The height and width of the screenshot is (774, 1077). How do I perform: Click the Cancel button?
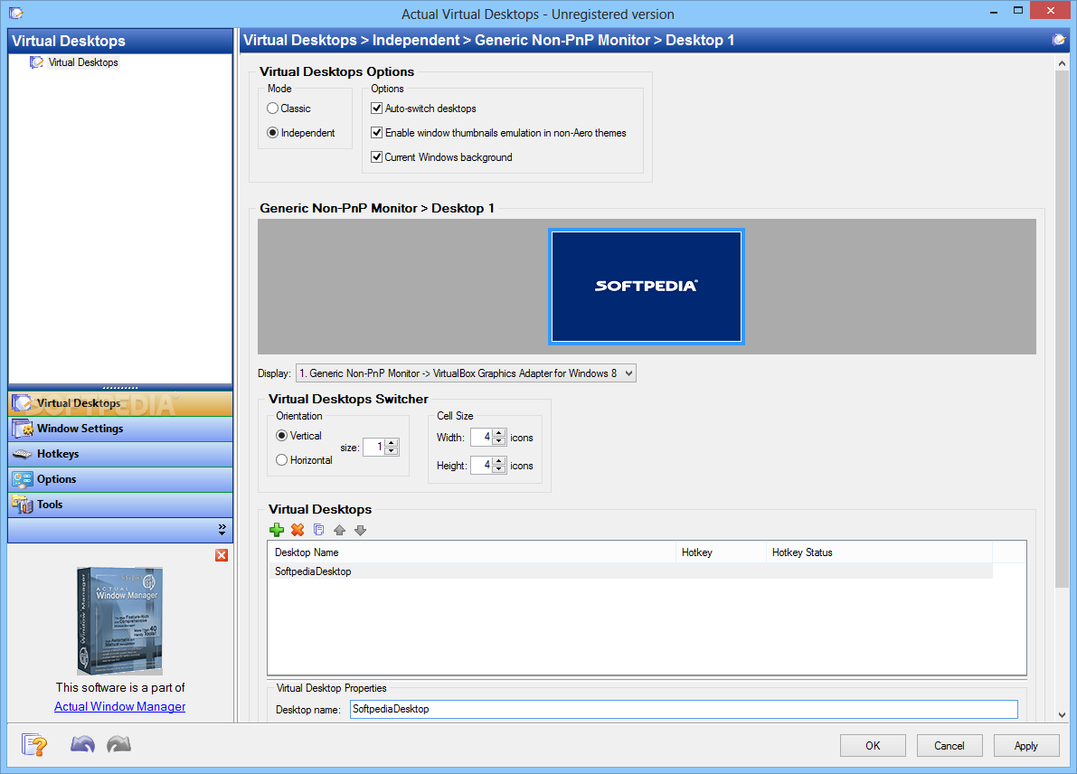949,745
